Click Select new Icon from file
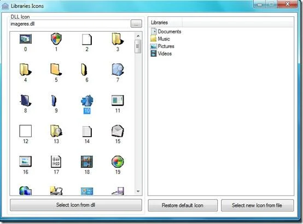The image size is (303, 224). coord(257,205)
